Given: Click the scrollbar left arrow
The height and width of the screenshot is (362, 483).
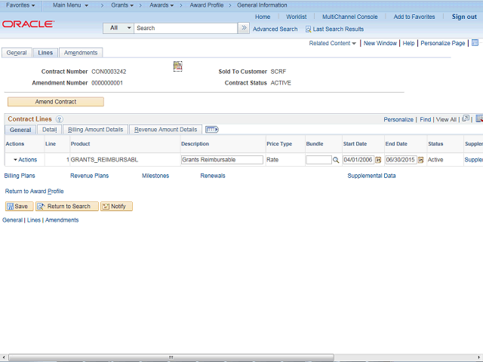Looking at the screenshot, I should coord(3,357).
